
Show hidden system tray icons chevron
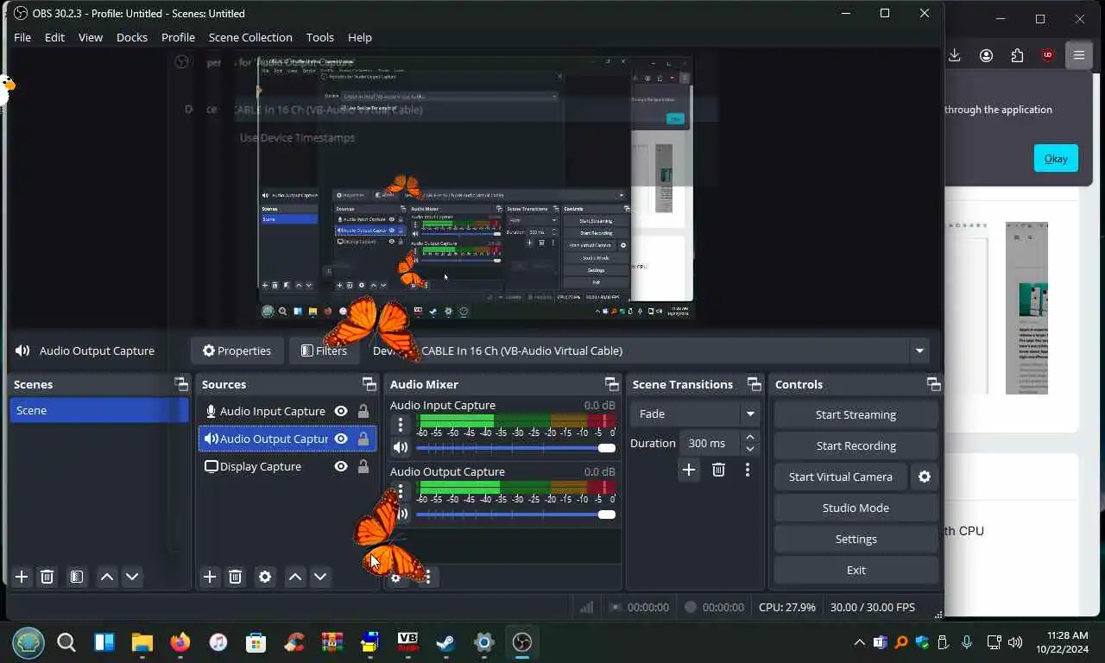tap(859, 642)
